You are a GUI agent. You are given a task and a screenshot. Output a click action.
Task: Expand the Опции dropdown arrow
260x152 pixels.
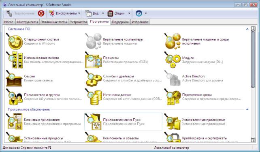click(x=129, y=13)
